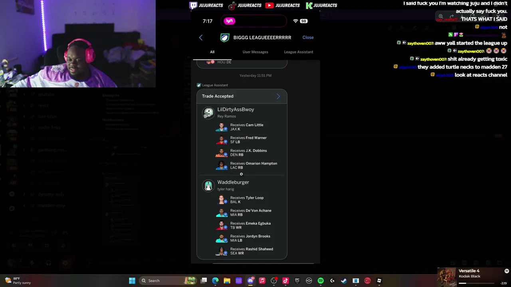Click the Kick logo in stream overlay
The width and height of the screenshot is (511, 287).
(309, 5)
